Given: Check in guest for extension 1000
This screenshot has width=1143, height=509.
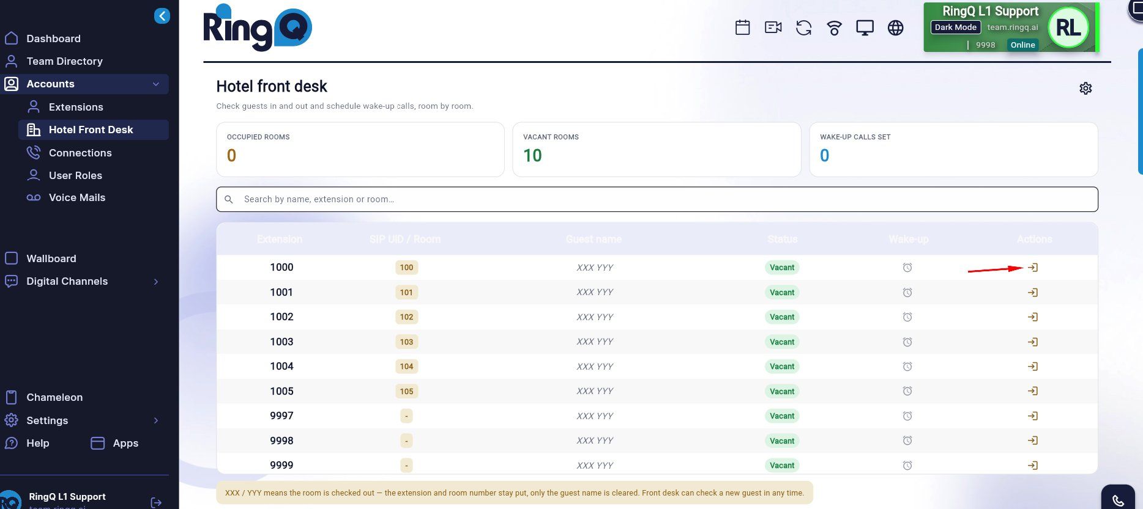Looking at the screenshot, I should pos(1033,268).
